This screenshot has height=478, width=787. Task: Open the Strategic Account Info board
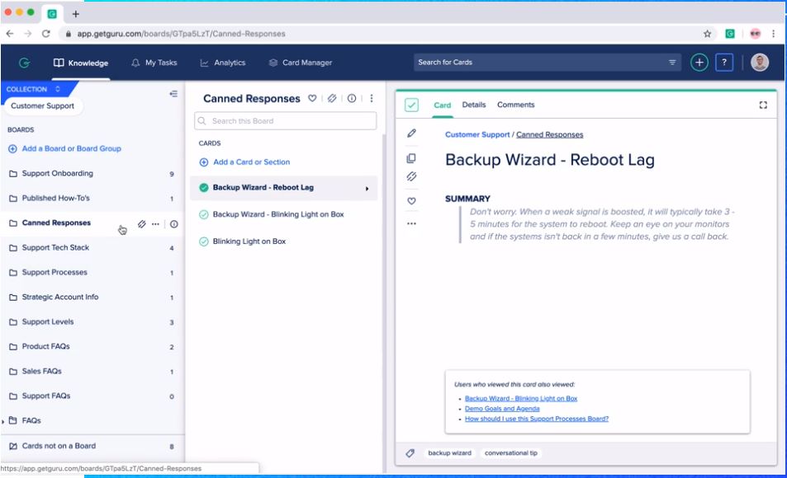[92, 298]
